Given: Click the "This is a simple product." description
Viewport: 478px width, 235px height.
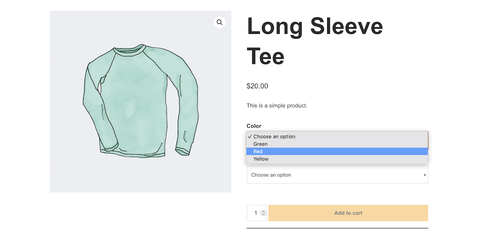Looking at the screenshot, I should point(277,106).
